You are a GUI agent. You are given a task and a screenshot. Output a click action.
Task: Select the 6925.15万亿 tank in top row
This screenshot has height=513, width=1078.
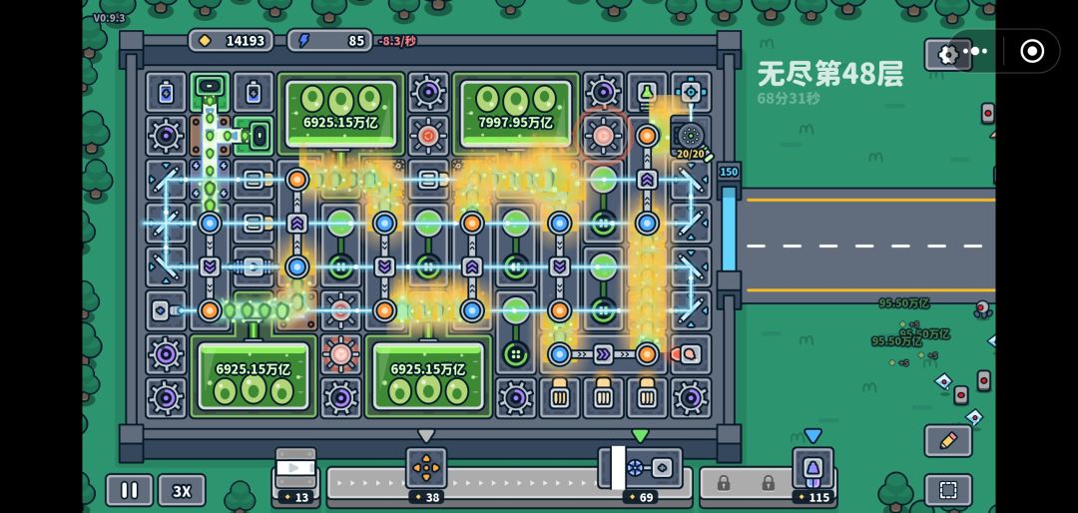341,114
